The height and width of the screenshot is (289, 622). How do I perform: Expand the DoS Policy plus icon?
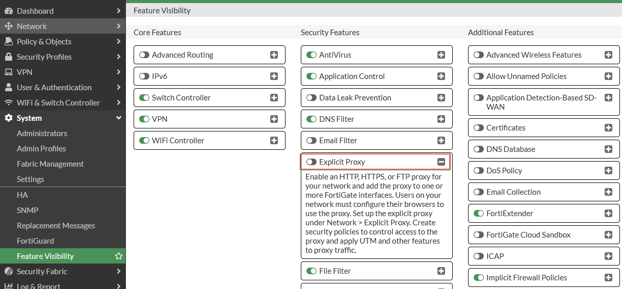pos(608,171)
